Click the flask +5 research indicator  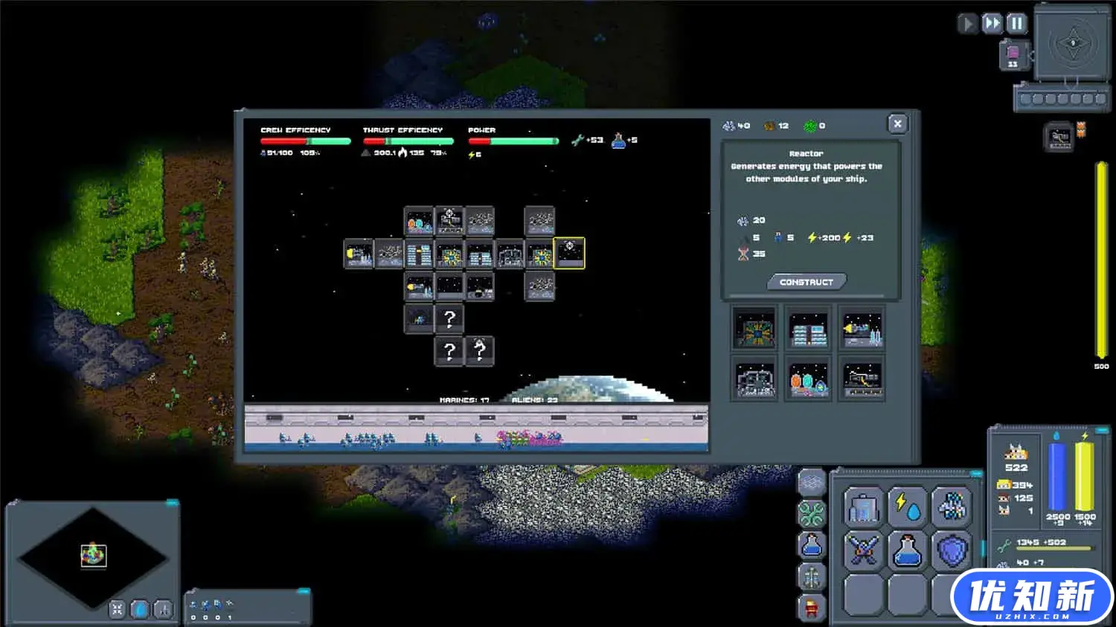pyautogui.click(x=624, y=140)
